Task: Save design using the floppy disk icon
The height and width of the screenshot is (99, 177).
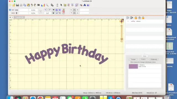Action: tap(17, 5)
